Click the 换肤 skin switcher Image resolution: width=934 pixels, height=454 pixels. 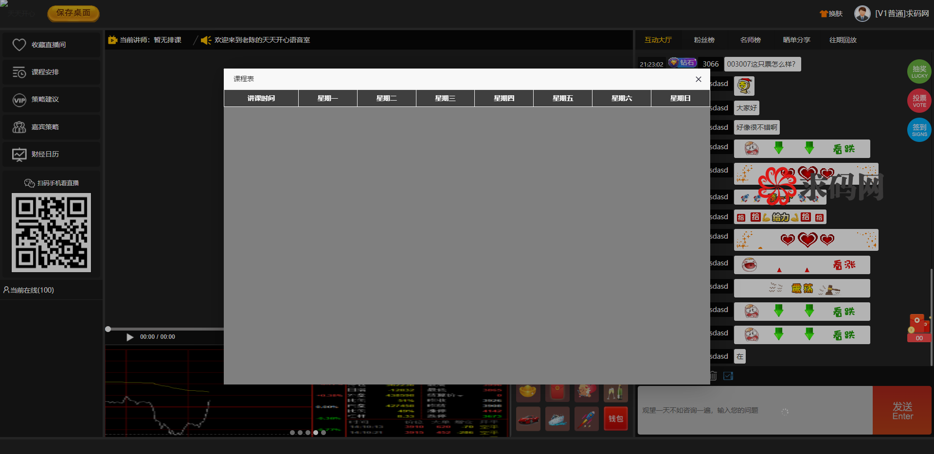tap(831, 14)
